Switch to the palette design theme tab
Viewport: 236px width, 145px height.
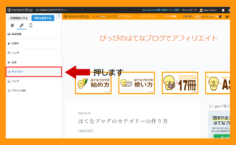pos(12,25)
